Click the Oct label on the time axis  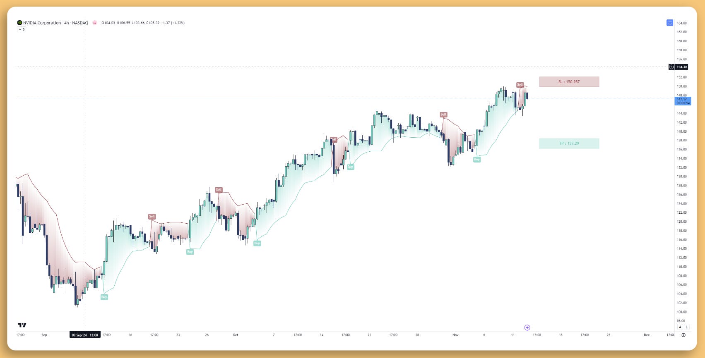[x=235, y=335]
